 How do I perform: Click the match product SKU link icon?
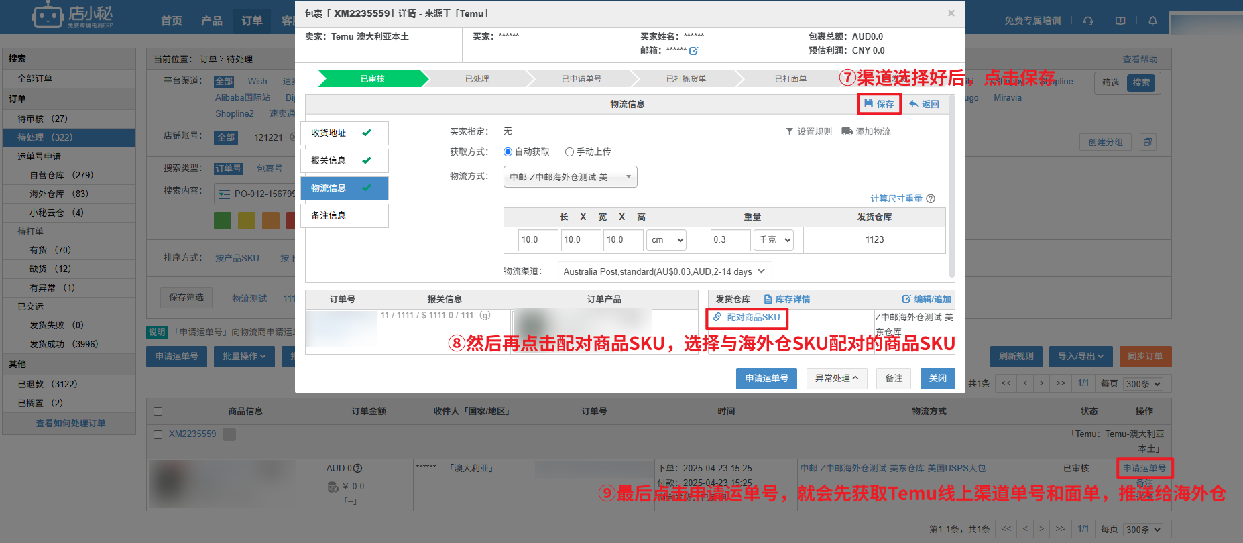tap(717, 317)
